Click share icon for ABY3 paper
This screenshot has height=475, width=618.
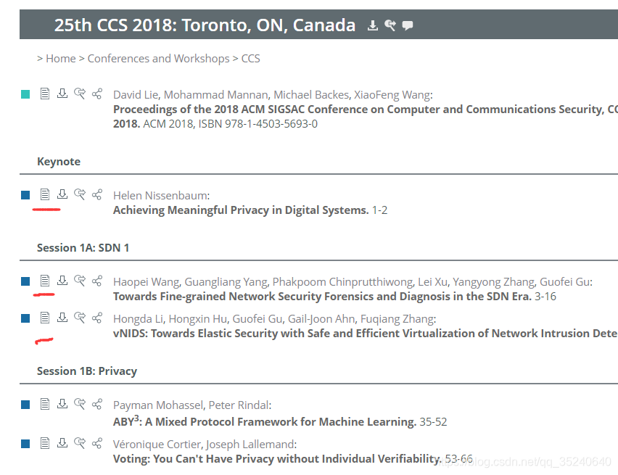97,404
